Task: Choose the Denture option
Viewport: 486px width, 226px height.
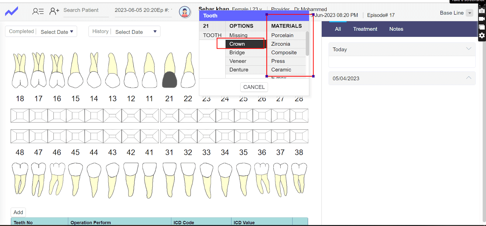Action: pyautogui.click(x=246, y=70)
